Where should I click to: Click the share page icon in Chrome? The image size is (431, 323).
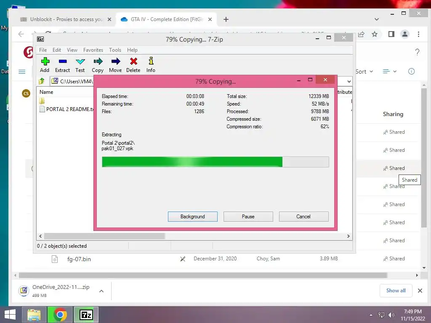361,34
